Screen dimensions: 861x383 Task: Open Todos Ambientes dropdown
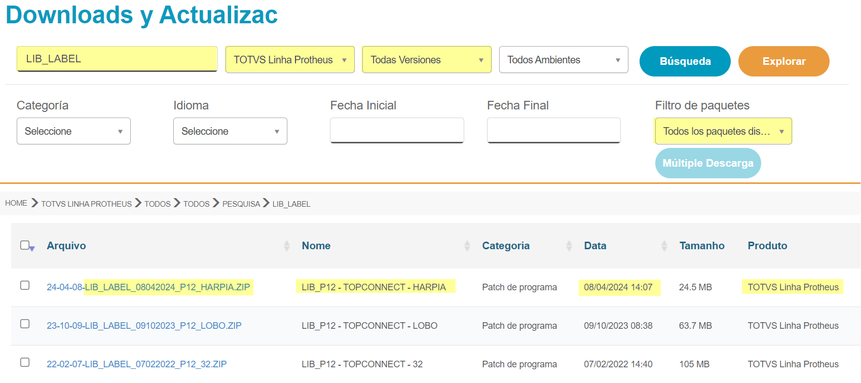(564, 60)
